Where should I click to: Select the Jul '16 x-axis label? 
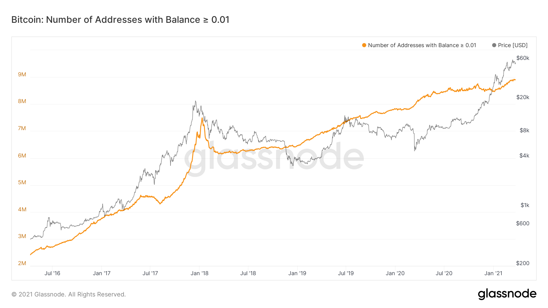click(x=52, y=273)
